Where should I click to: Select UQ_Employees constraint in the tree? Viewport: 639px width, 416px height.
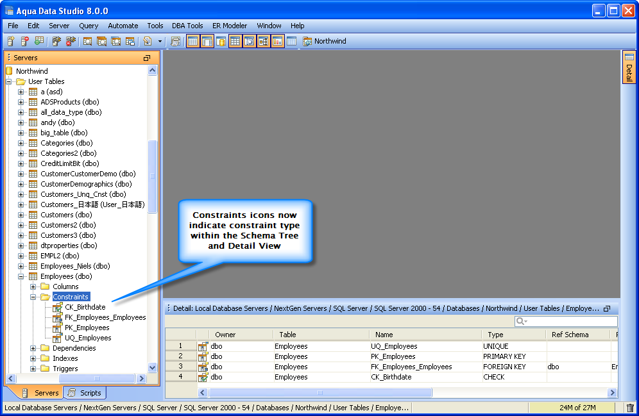coord(88,338)
